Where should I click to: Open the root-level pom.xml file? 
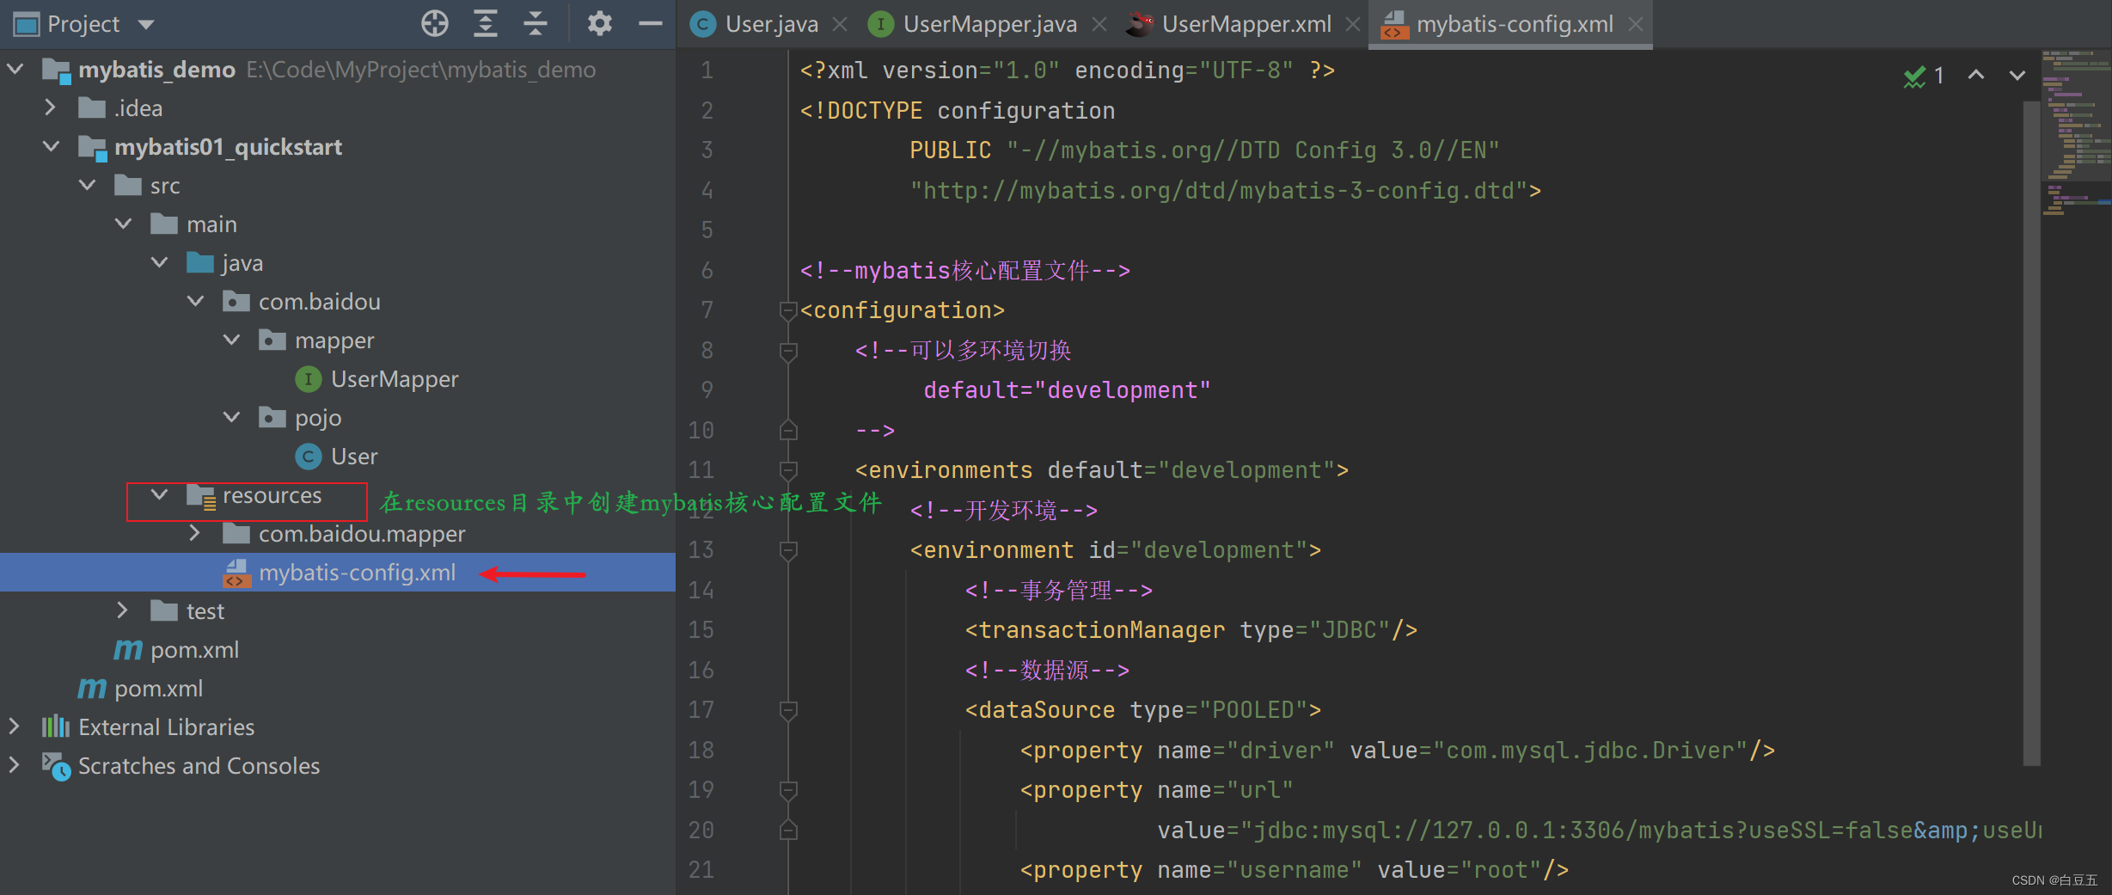(x=158, y=689)
